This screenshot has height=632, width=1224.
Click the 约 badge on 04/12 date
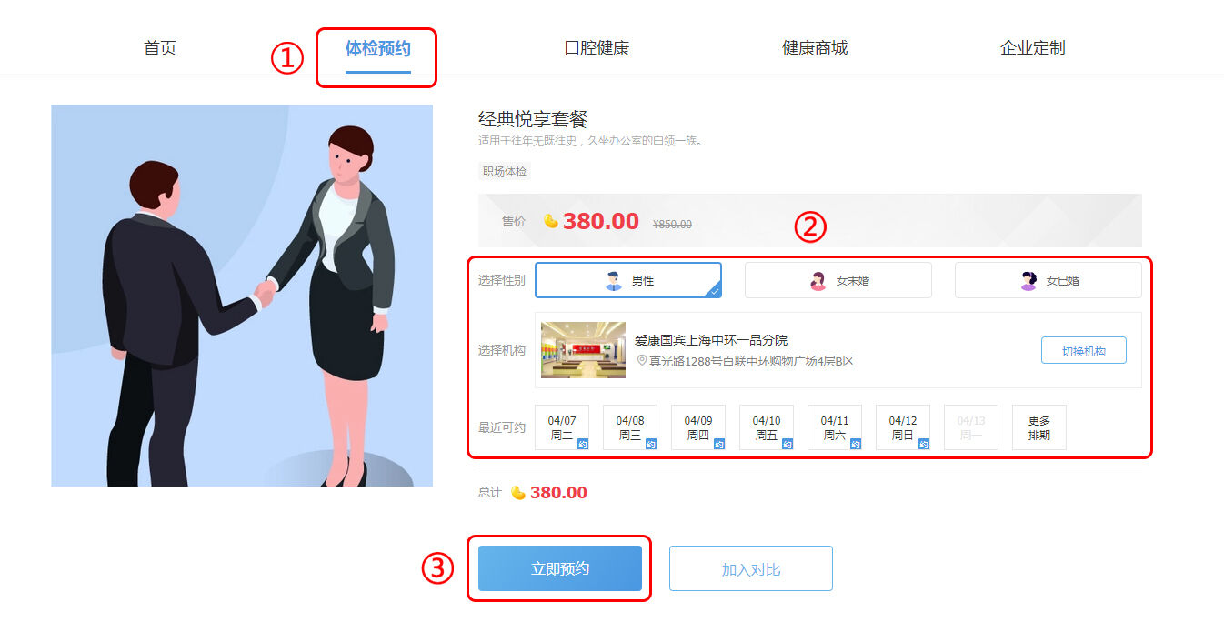[x=924, y=444]
